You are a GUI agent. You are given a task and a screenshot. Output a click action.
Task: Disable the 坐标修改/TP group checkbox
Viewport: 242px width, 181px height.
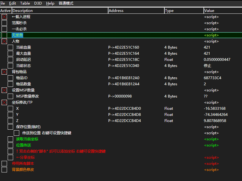(x=4, y=102)
